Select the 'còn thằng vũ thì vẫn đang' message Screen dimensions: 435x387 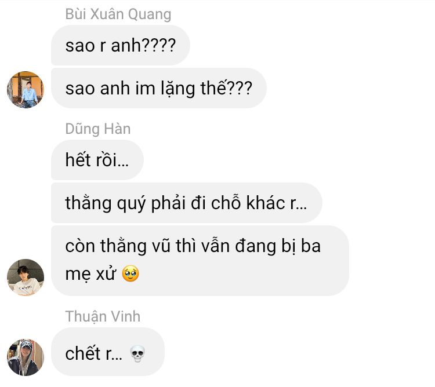point(200,261)
